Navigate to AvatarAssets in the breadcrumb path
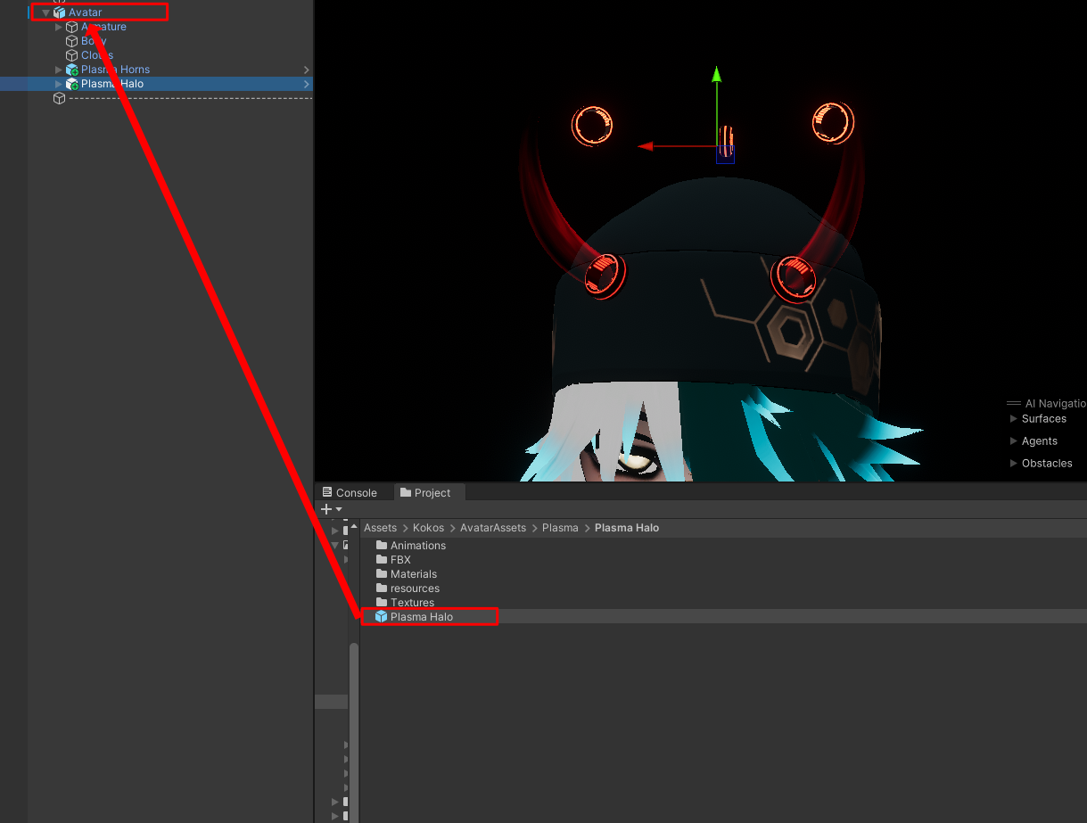Screen dimensions: 1087x823 (493, 528)
